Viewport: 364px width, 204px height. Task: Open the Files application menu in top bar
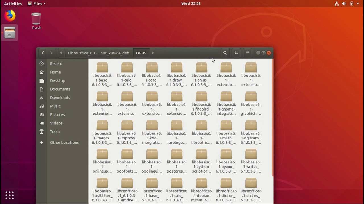pyautogui.click(x=37, y=4)
